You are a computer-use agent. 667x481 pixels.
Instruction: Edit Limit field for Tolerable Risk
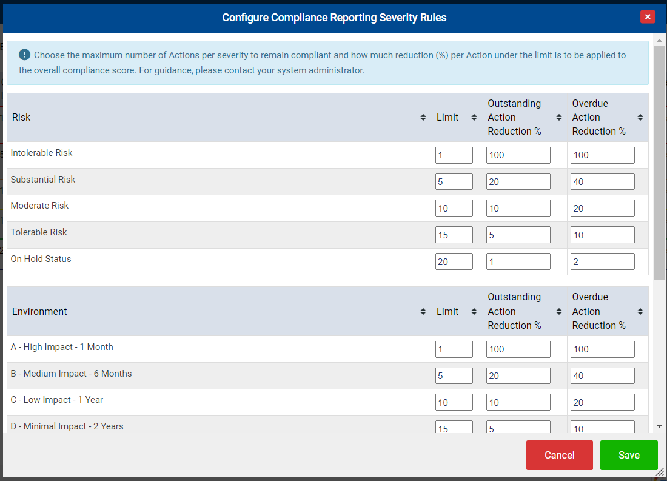tap(454, 235)
